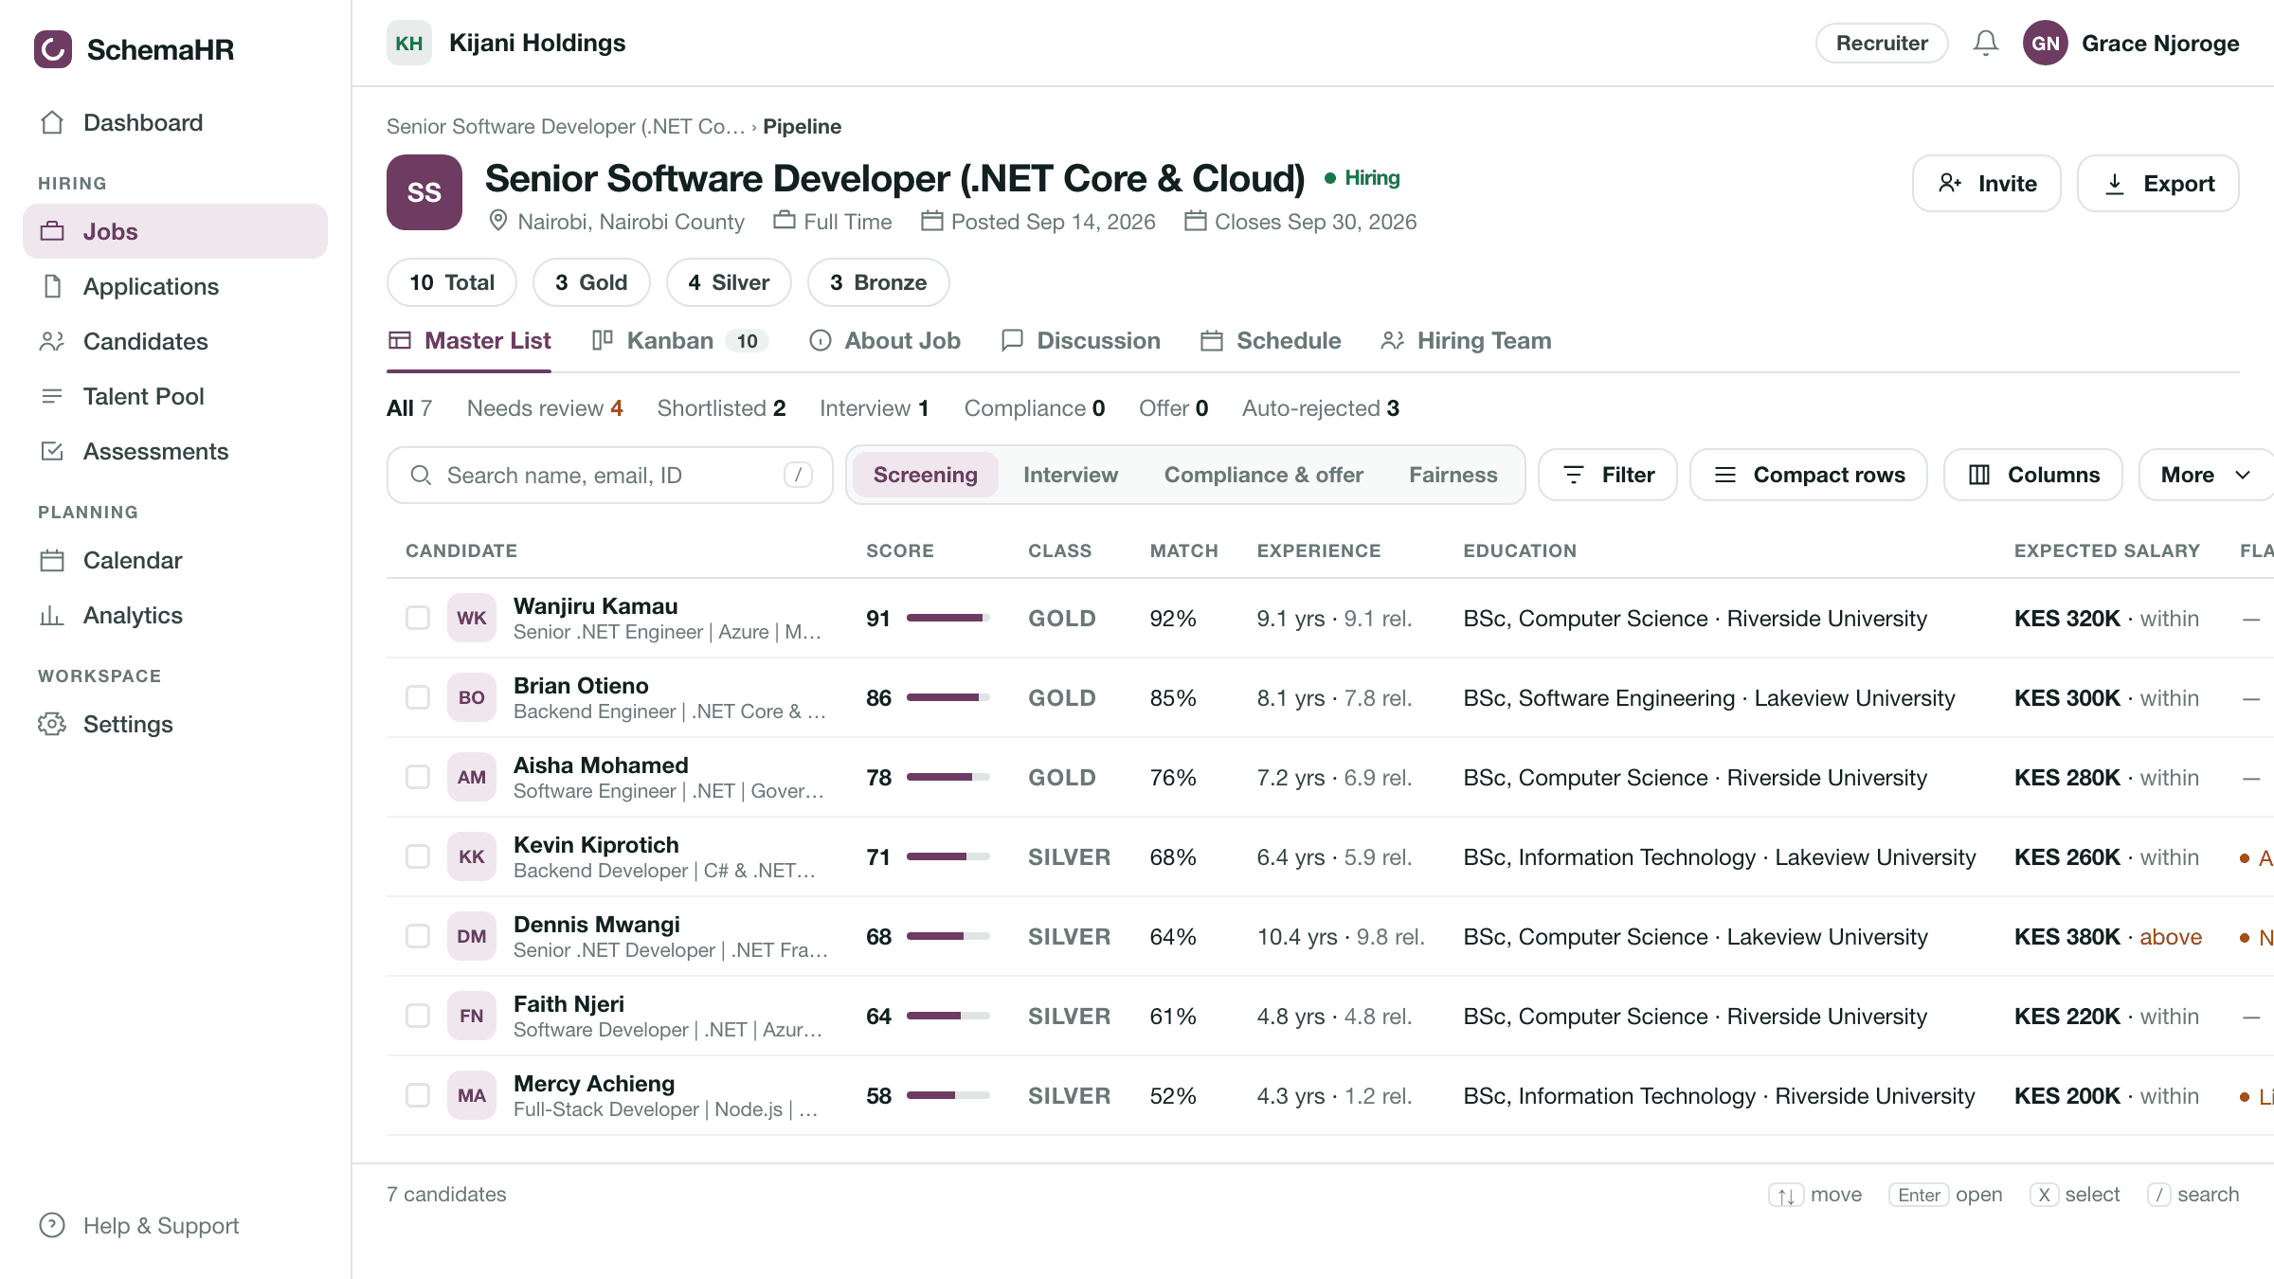Open Talent Pool list icon
Screen dimensions: 2274x1279
[52, 396]
